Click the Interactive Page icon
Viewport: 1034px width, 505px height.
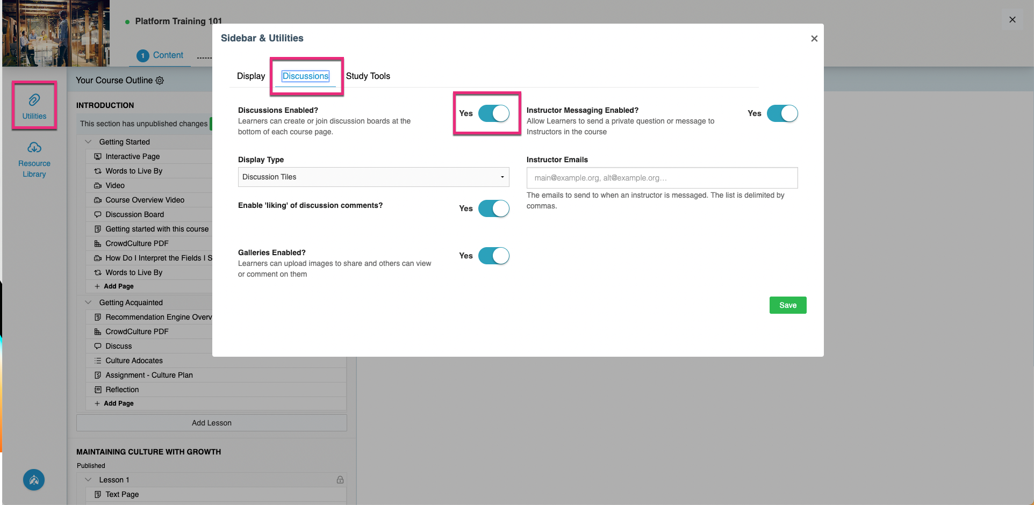pyautogui.click(x=97, y=156)
